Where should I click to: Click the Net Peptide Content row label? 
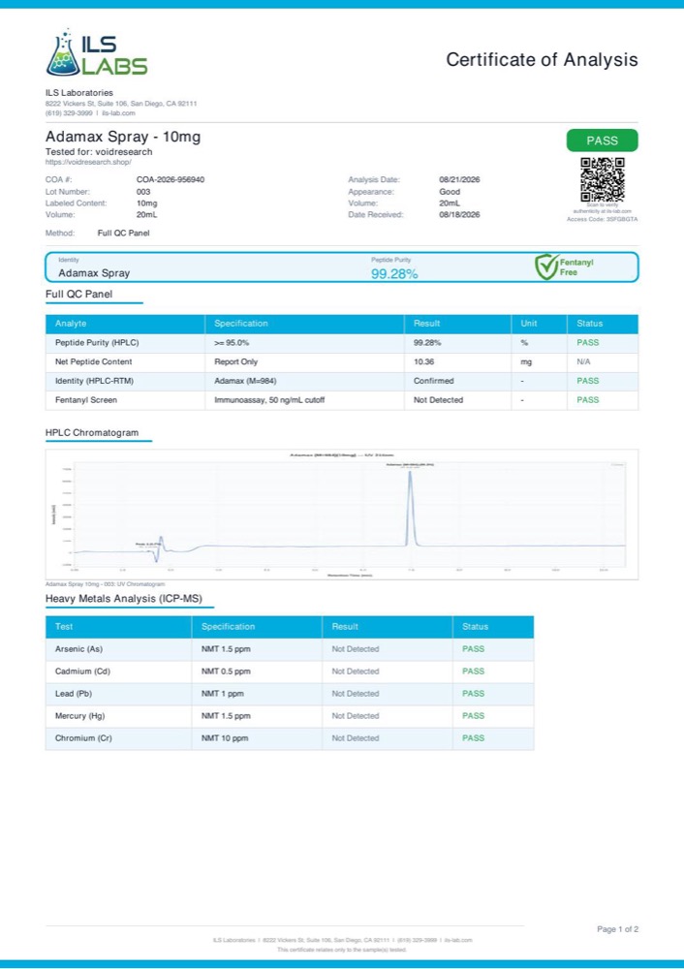coord(93,361)
